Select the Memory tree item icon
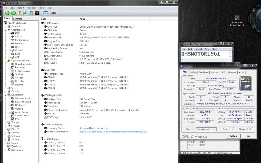This screenshot has width=261, height=163. (x=13, y=43)
